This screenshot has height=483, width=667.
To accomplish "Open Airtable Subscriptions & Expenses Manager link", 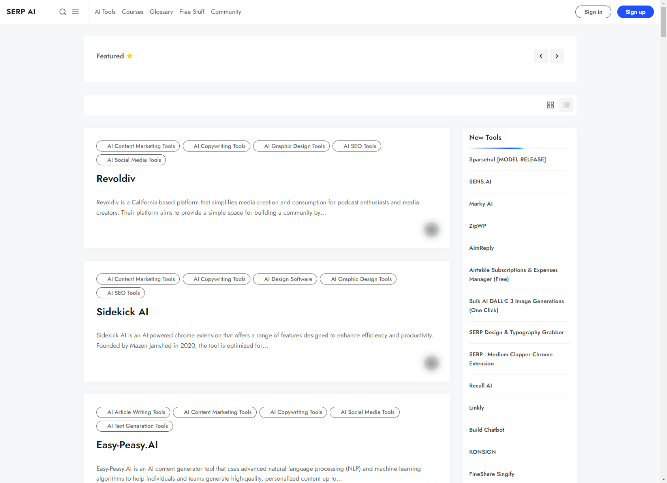I will [x=513, y=274].
